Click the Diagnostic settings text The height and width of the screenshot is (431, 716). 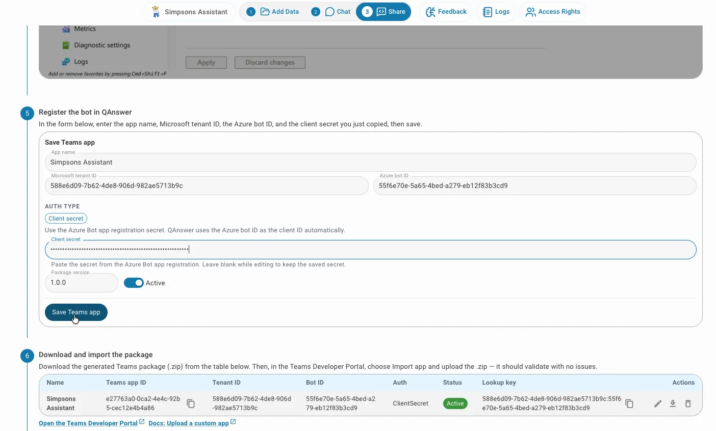click(102, 45)
